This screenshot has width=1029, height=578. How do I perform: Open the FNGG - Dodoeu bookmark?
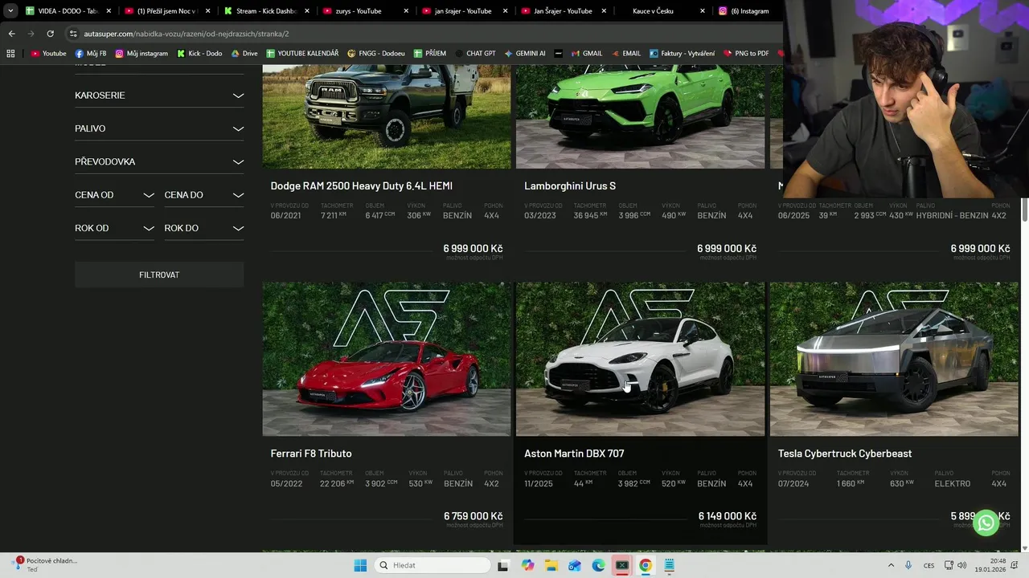pos(376,53)
